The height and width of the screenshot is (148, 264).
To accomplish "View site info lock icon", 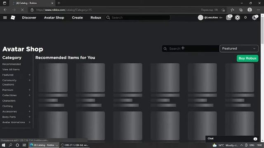I will [32, 10].
